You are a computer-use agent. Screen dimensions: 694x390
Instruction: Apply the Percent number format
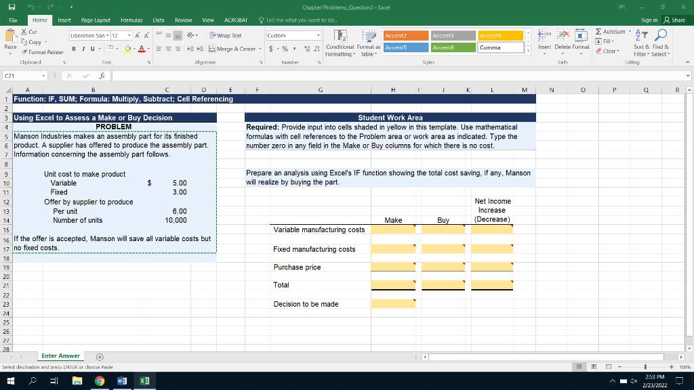pos(285,49)
